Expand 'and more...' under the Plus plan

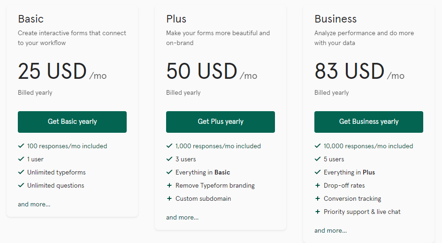pyautogui.click(x=183, y=217)
